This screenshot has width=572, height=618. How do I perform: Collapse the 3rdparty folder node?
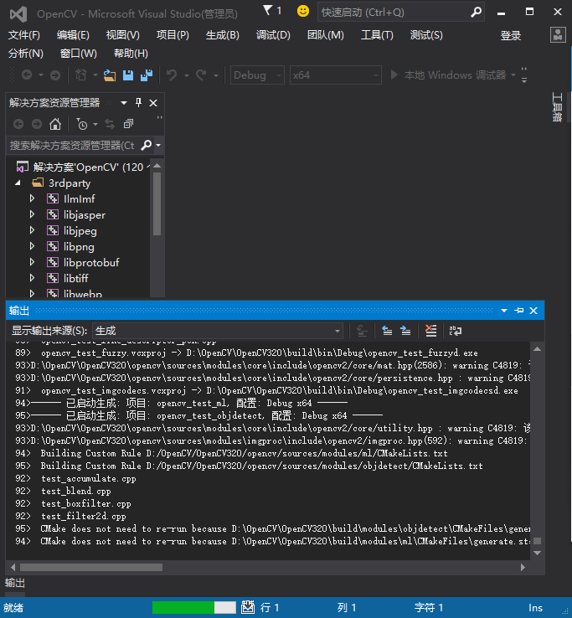(x=18, y=183)
